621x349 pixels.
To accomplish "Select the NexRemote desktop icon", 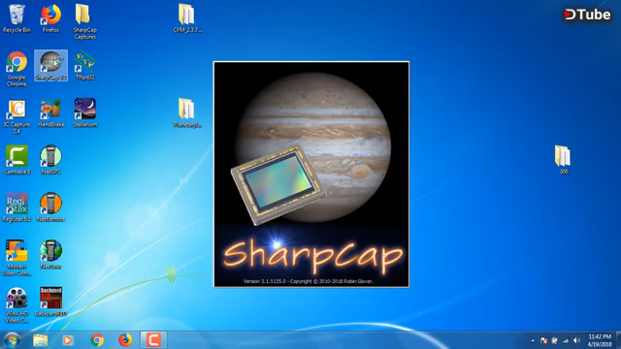I will 50,206.
